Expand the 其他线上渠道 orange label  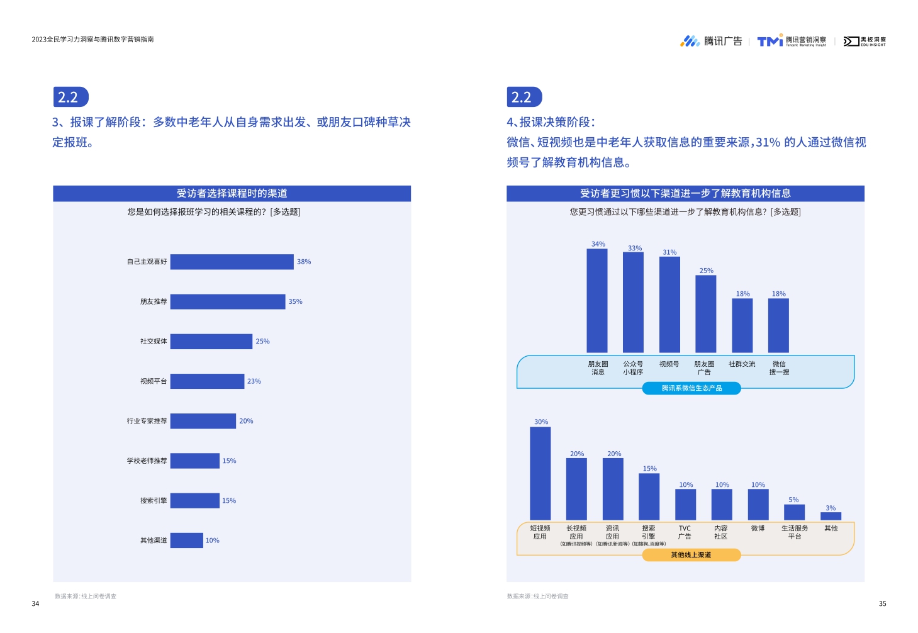point(691,555)
